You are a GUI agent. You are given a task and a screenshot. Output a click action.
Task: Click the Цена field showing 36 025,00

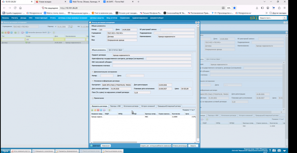tap(186, 88)
